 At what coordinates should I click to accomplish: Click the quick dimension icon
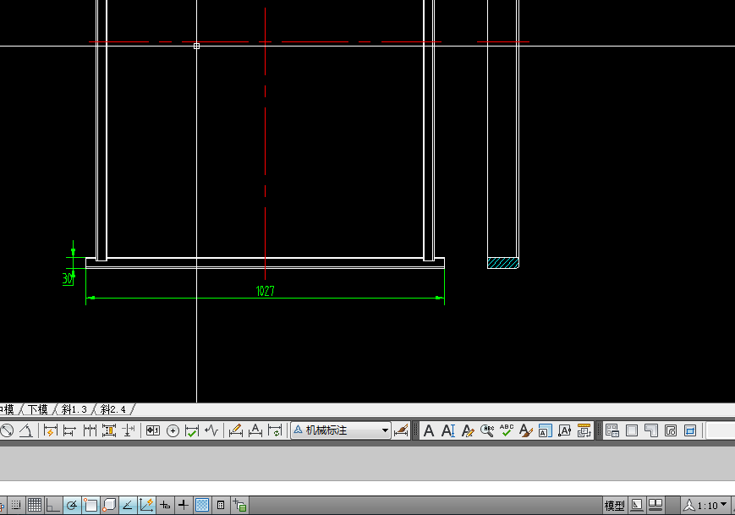[50, 430]
